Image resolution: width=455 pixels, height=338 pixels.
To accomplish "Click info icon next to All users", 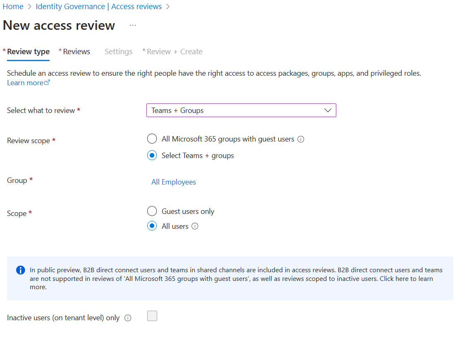I will pos(195,226).
